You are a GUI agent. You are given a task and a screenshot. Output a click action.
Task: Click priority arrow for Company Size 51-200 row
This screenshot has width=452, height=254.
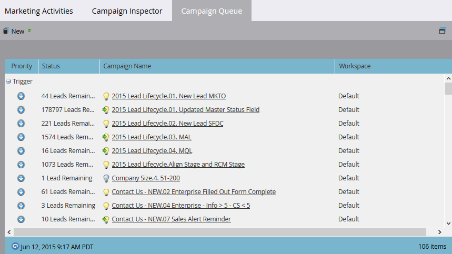click(x=21, y=178)
